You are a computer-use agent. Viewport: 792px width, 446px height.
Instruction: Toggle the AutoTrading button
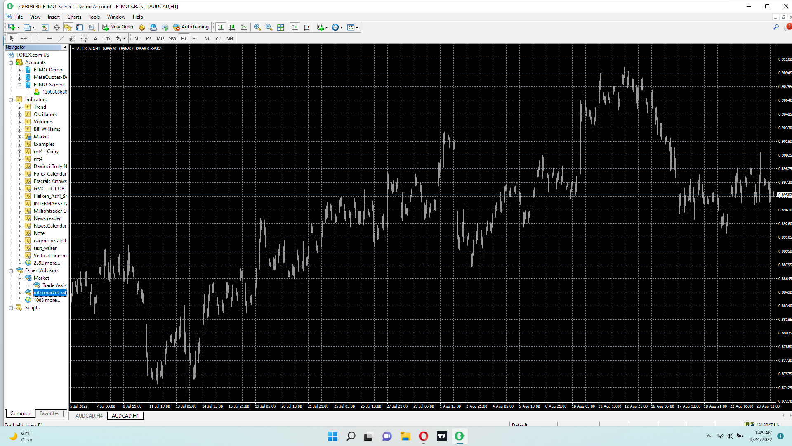click(x=191, y=27)
